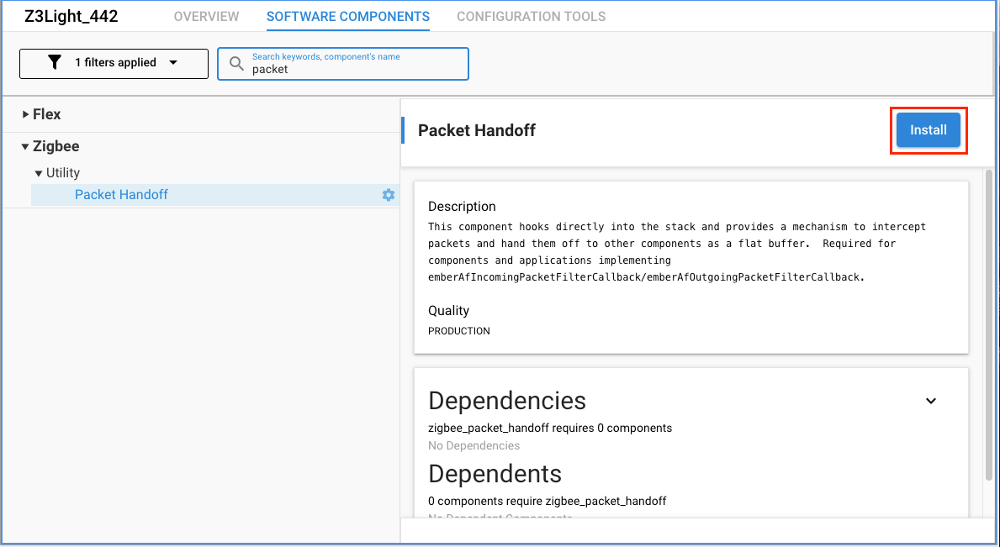Click the details panel vertical scrollbar
1000x547 pixels.
point(989,325)
